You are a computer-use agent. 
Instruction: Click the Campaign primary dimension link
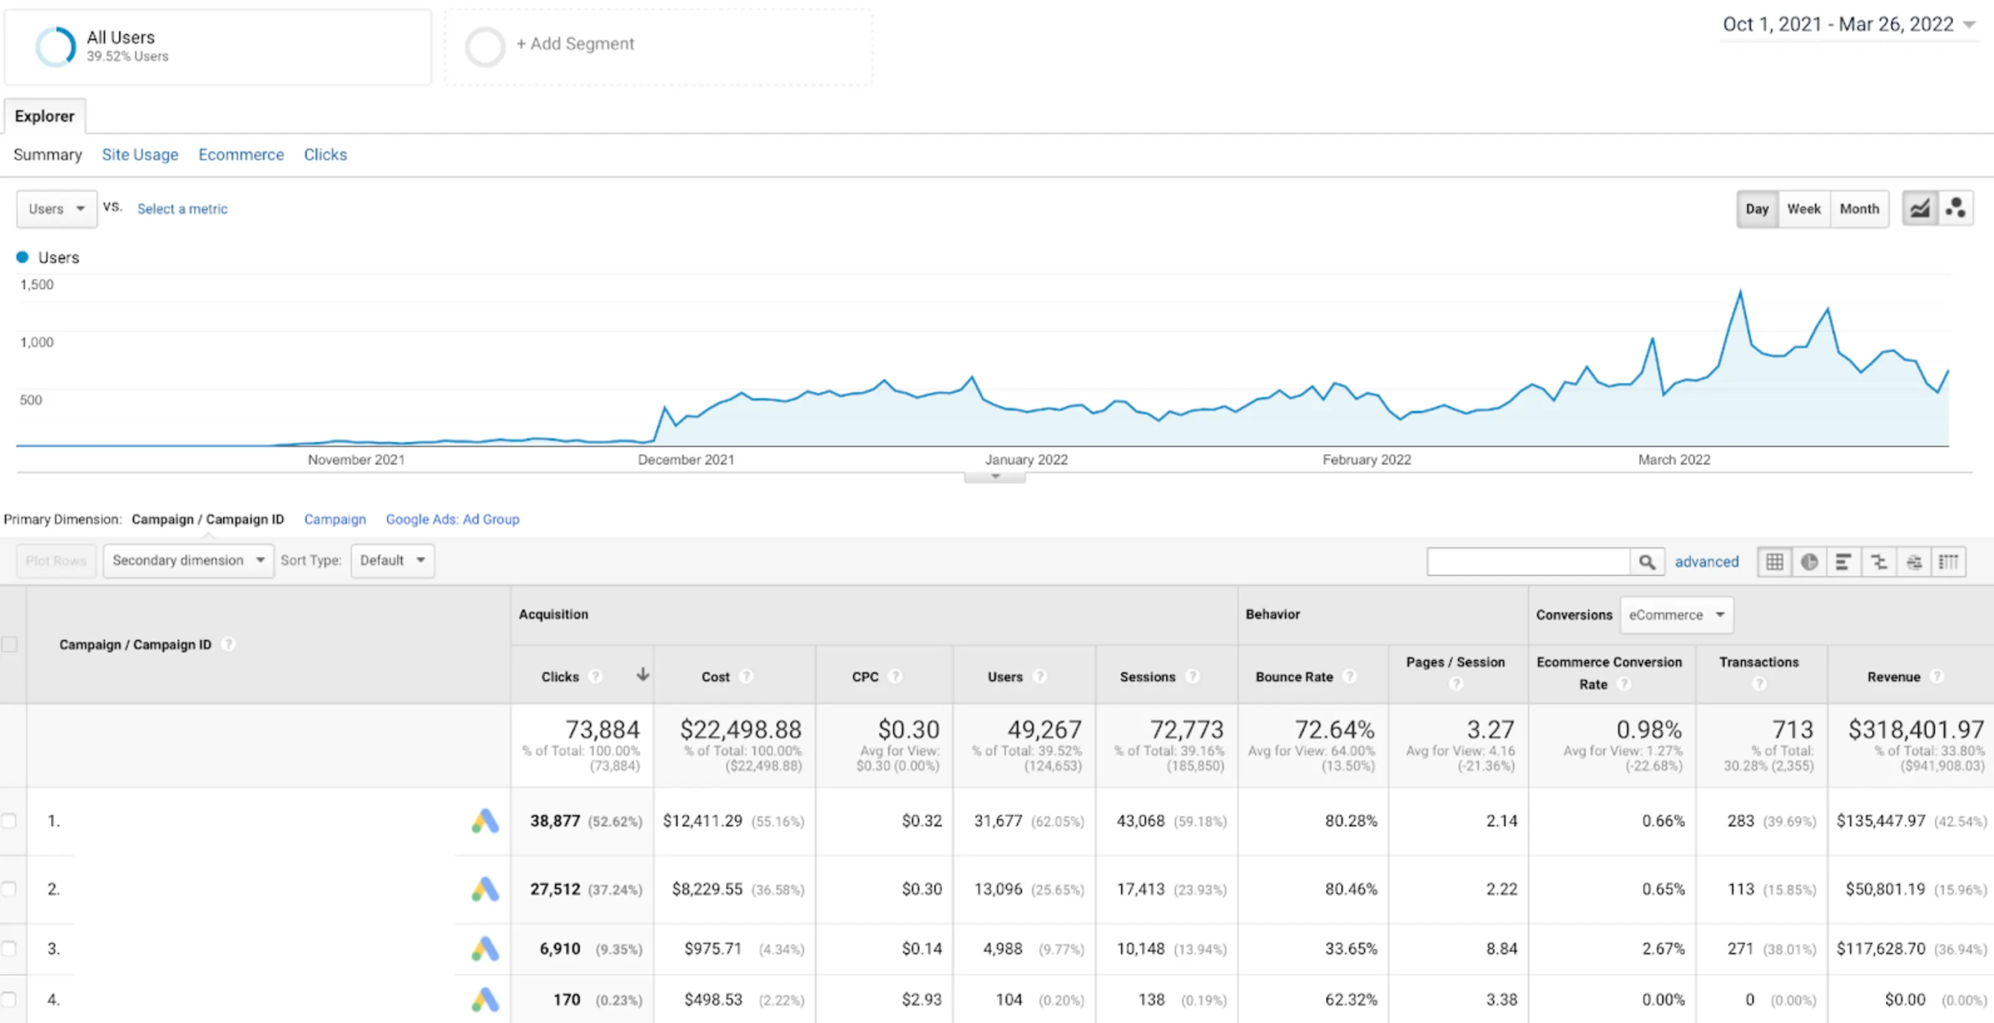[x=335, y=519]
